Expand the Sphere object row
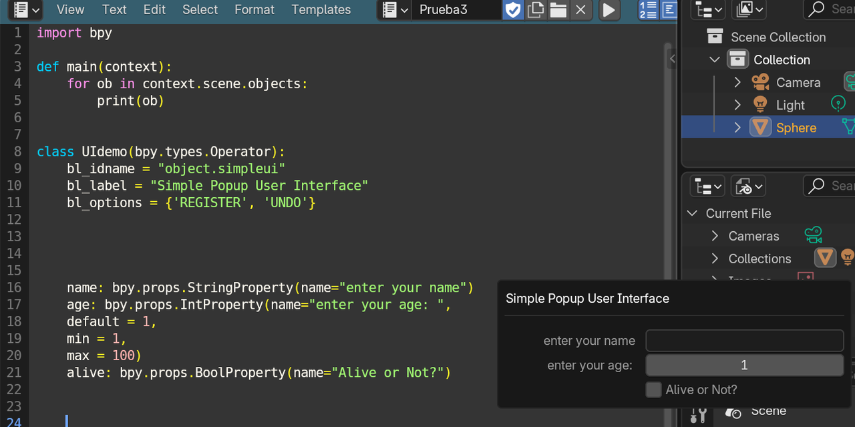Viewport: 855px width, 427px height. click(737, 128)
